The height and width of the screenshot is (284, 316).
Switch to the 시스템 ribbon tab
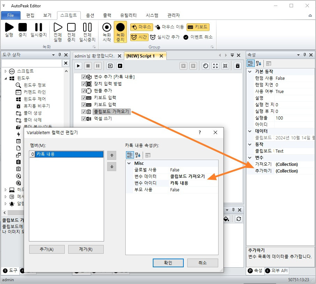(x=152, y=15)
